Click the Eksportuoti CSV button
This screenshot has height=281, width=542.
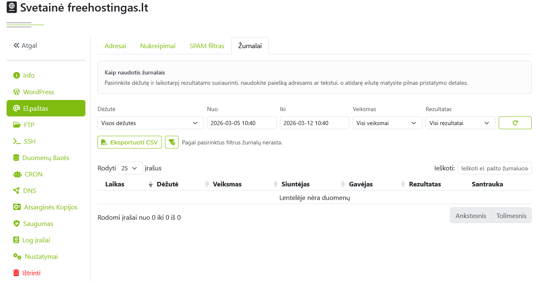click(130, 142)
